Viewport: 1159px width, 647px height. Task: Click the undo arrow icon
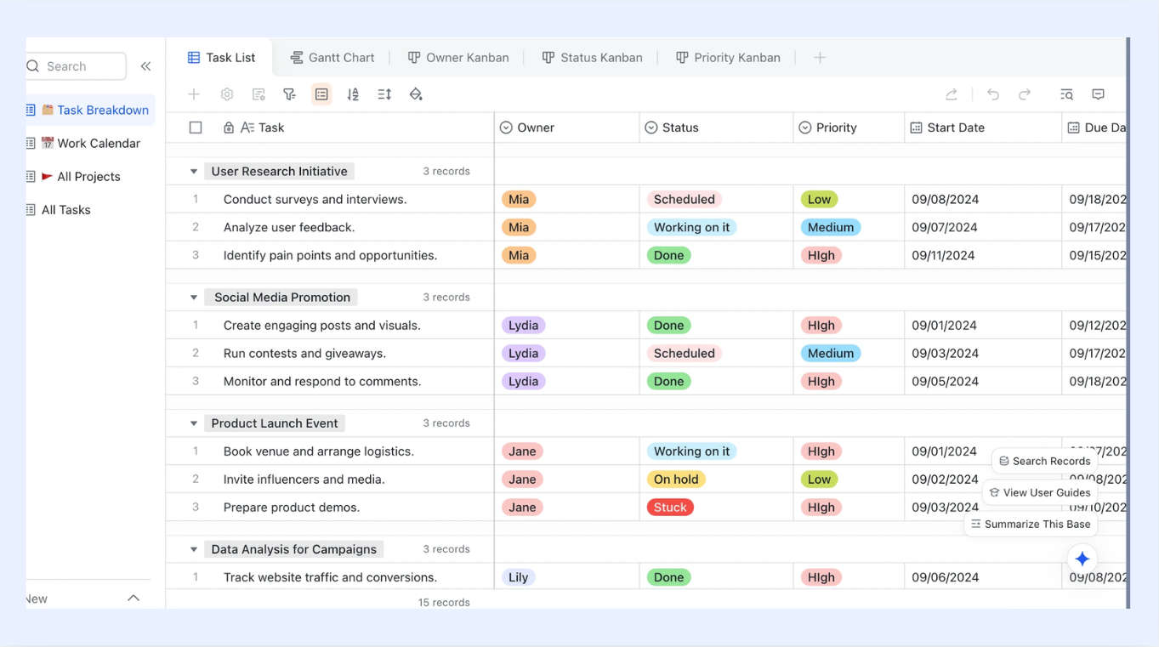[x=993, y=94]
